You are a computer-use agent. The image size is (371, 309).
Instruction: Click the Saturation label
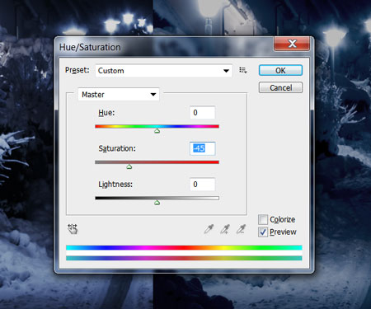point(117,148)
